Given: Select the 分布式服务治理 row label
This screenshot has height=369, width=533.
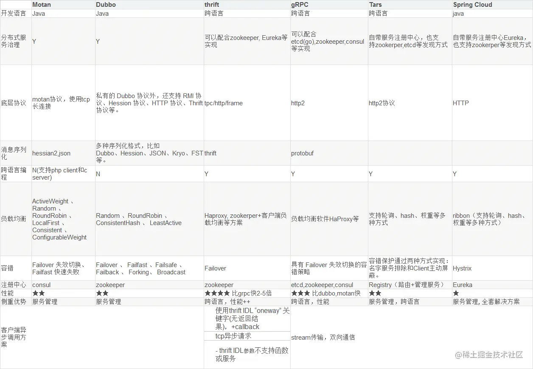Looking at the screenshot, I should (x=14, y=41).
